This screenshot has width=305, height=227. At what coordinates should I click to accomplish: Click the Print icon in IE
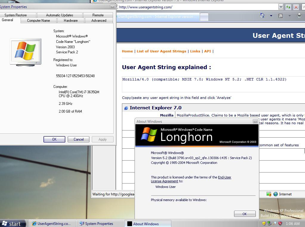(x=299, y=16)
